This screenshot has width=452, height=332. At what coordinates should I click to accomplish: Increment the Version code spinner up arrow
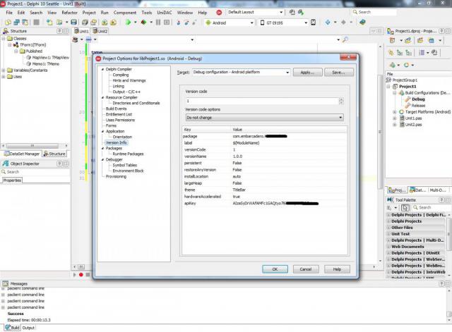click(x=341, y=99)
